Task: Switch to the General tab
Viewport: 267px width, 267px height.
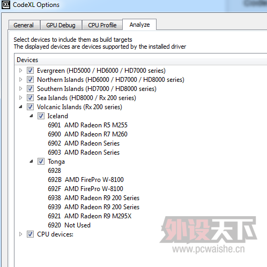Action: pos(24,25)
